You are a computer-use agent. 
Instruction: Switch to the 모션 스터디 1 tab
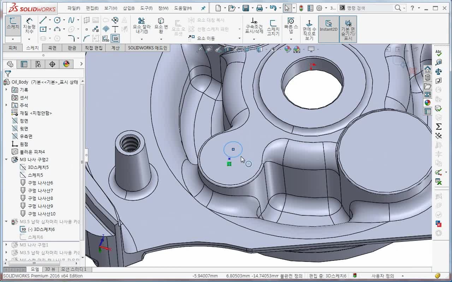74,269
